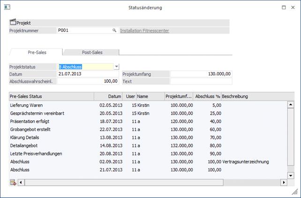Open the Installation Fitnesscenter link
The height and width of the screenshot is (198, 301).
pos(144,31)
